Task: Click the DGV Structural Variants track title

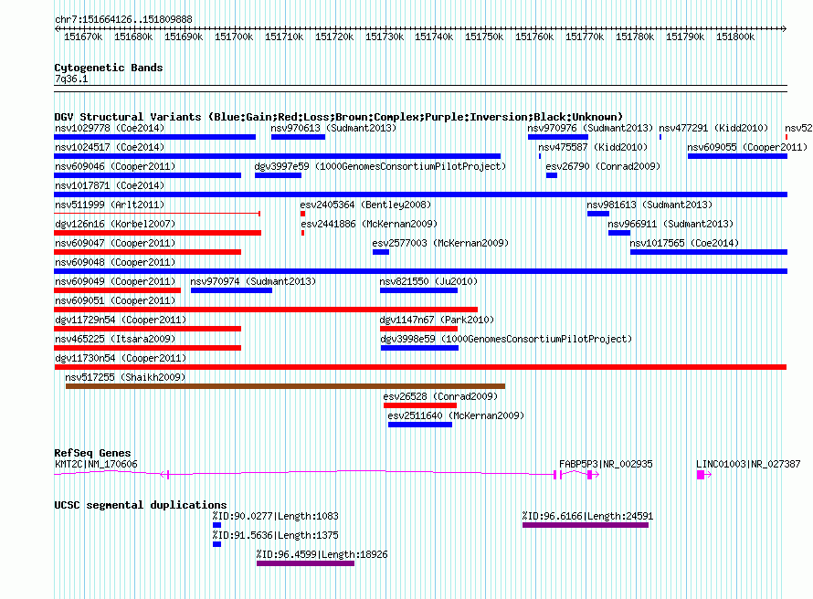Action: (x=338, y=117)
